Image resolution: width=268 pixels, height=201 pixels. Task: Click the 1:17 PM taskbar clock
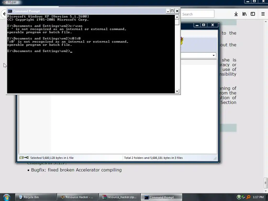[x=258, y=197]
